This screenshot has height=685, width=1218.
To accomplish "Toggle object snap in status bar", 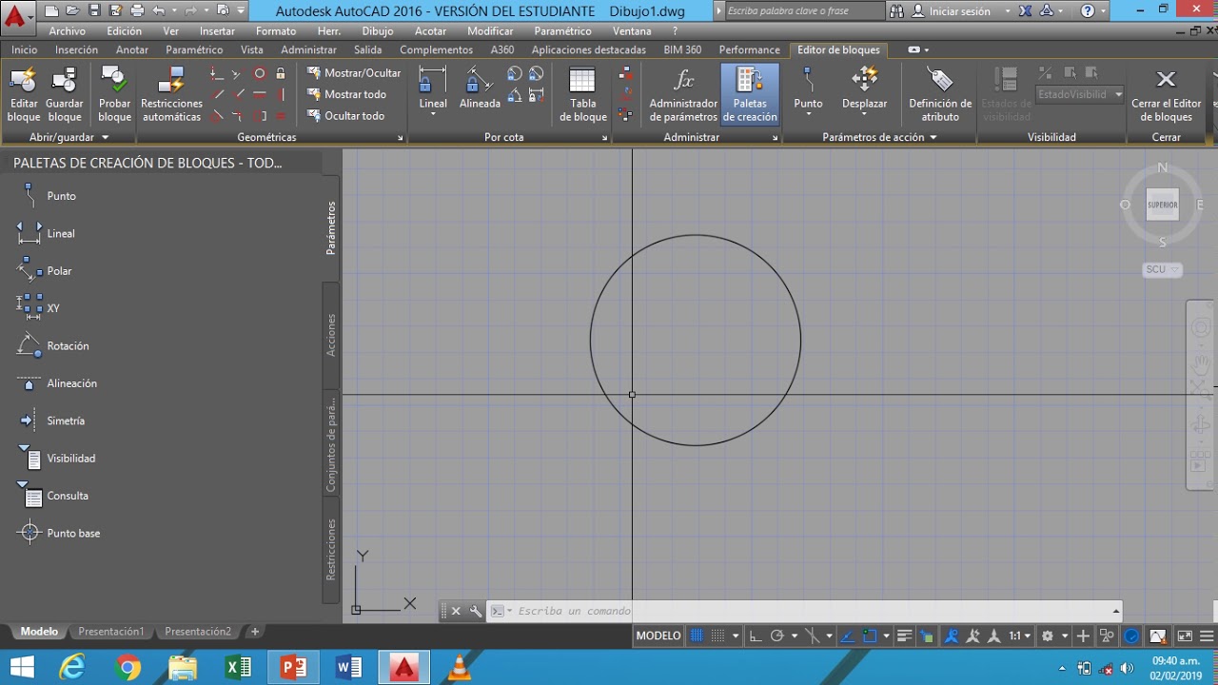I will tap(871, 636).
